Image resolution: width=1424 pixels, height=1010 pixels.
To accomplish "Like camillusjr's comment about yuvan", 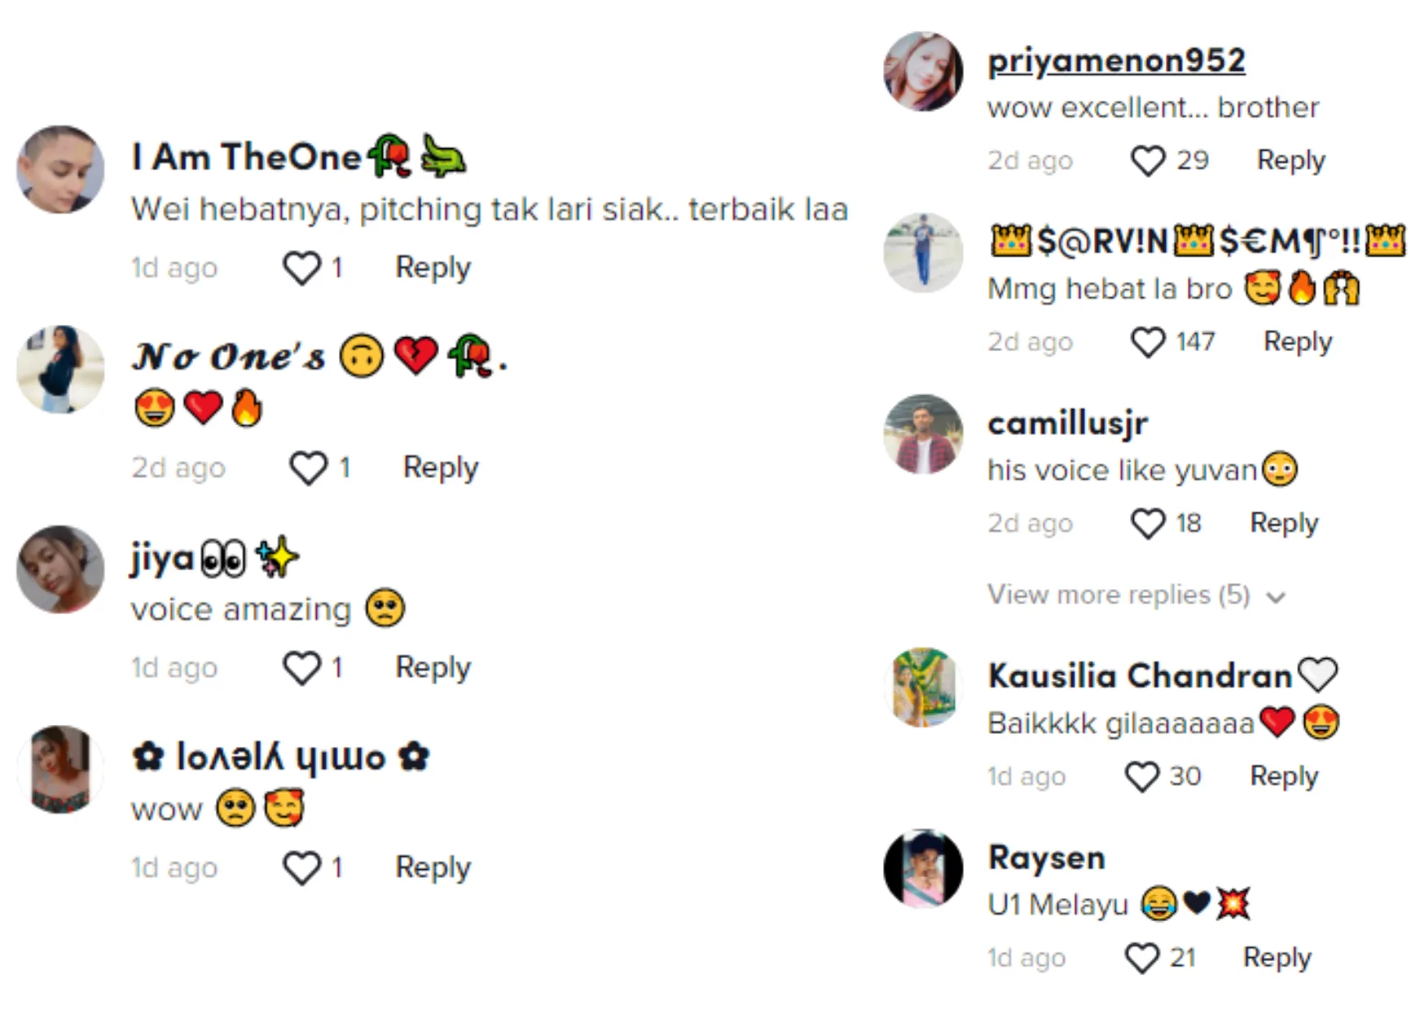I will [1148, 524].
